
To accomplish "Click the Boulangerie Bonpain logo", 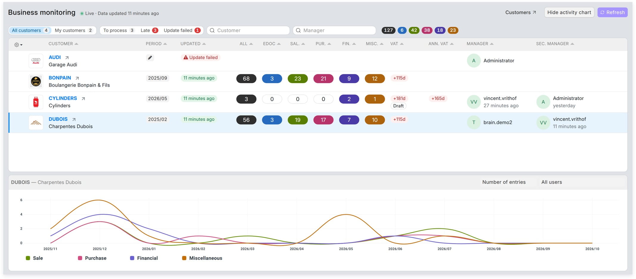I will [36, 81].
